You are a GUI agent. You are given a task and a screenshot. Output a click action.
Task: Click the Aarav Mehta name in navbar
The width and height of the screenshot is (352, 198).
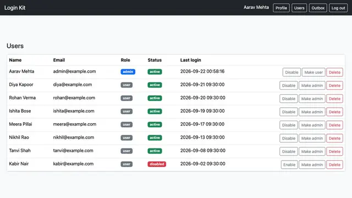click(x=256, y=7)
